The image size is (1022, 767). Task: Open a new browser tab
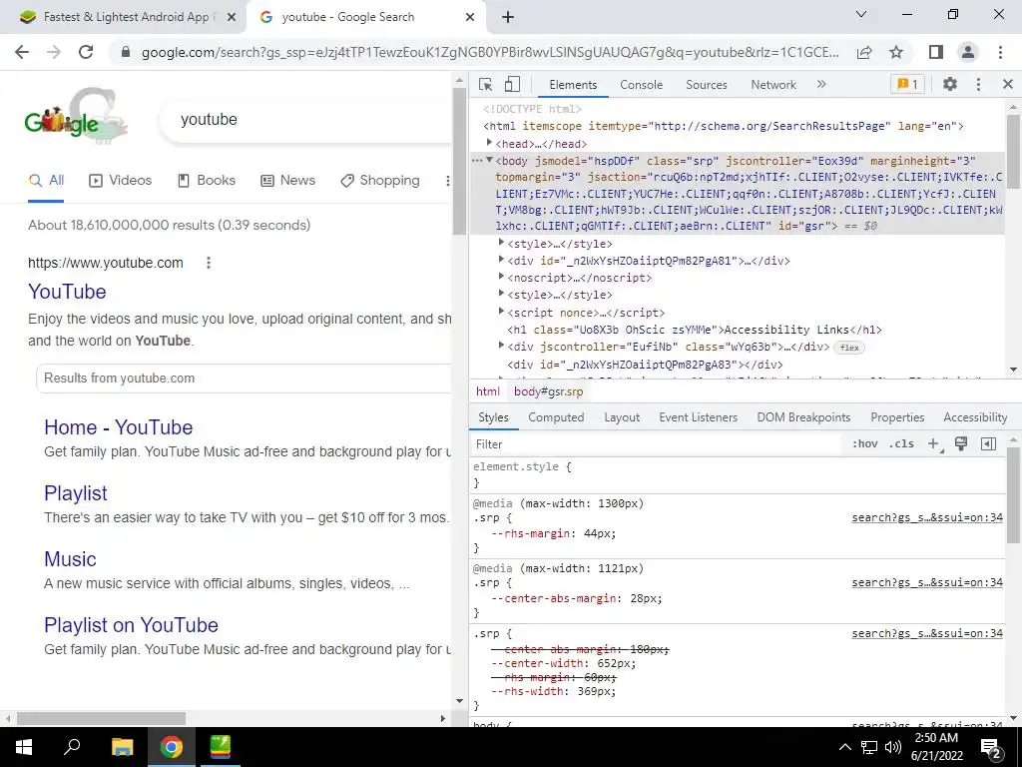pos(508,18)
